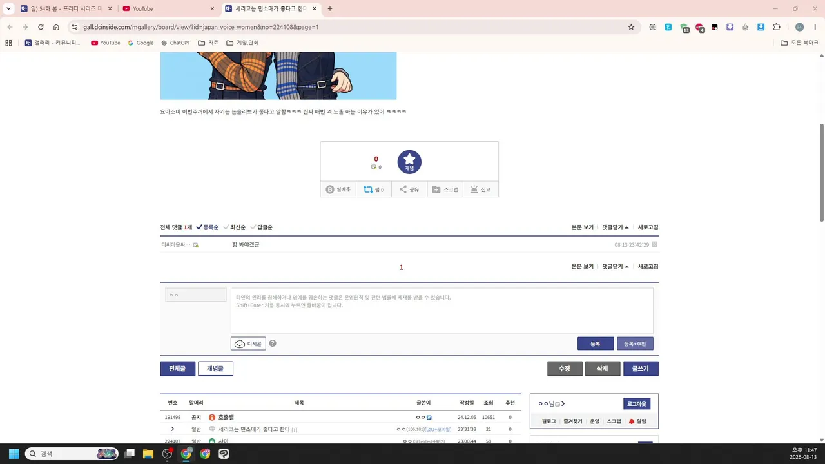825x464 pixels.
Task: Open the YouTube bookmark
Action: pyautogui.click(x=106, y=43)
